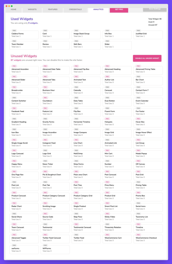Select the Team Member widget card
The height and width of the screenshot is (264, 172).
pos(24,45)
